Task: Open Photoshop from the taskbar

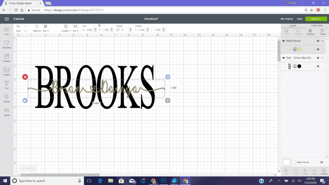Action: pyautogui.click(x=164, y=181)
